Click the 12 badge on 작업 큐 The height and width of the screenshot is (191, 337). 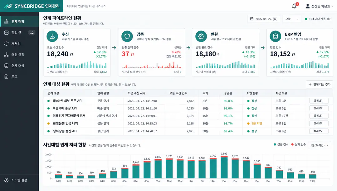click(x=32, y=33)
